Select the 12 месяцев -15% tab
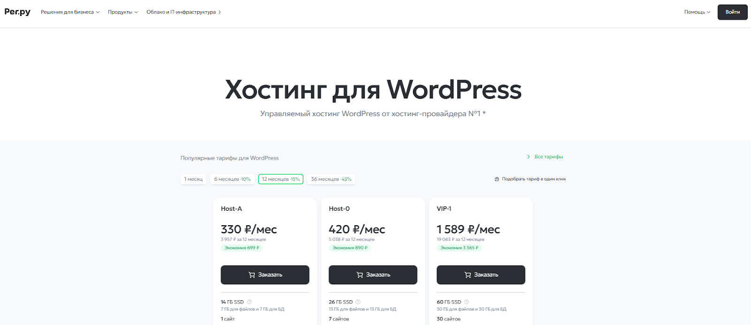751x325 pixels. pos(281,179)
